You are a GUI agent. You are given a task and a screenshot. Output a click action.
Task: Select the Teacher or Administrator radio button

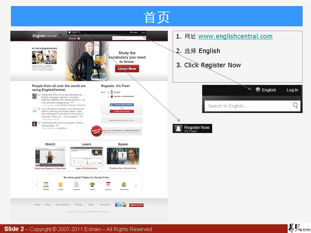click(x=108, y=96)
